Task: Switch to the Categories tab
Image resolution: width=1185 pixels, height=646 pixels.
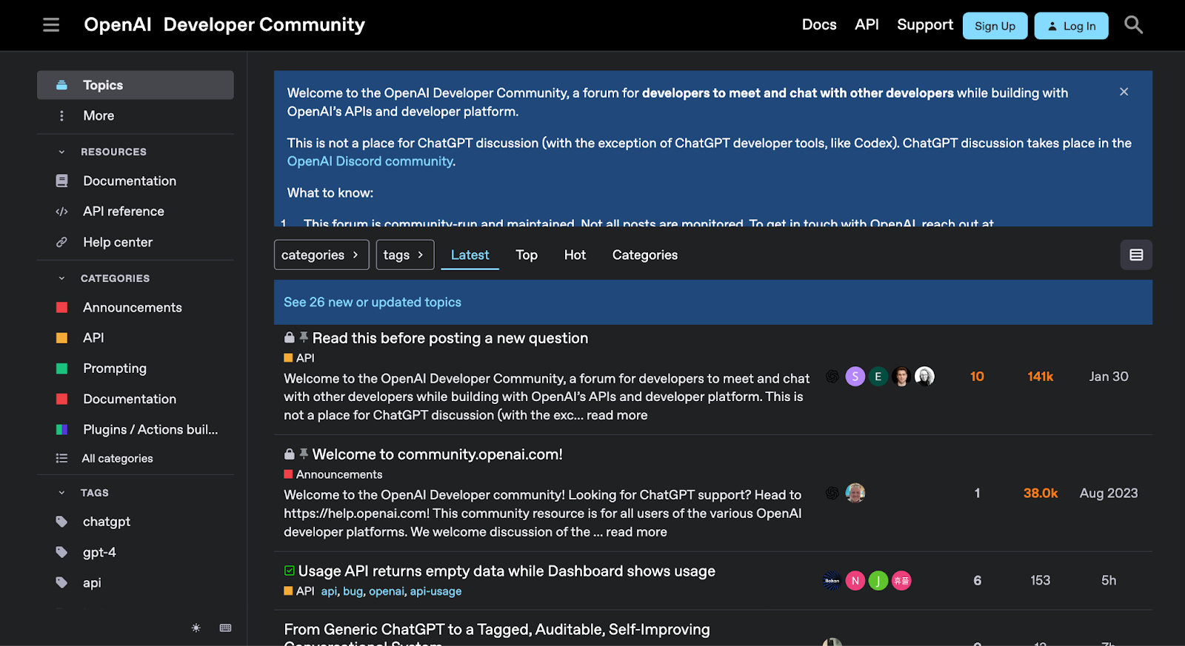Action: point(645,255)
